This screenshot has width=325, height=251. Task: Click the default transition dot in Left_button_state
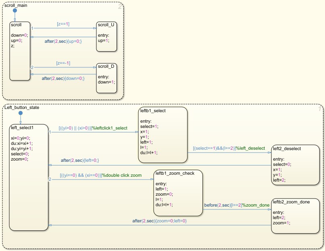20,113
